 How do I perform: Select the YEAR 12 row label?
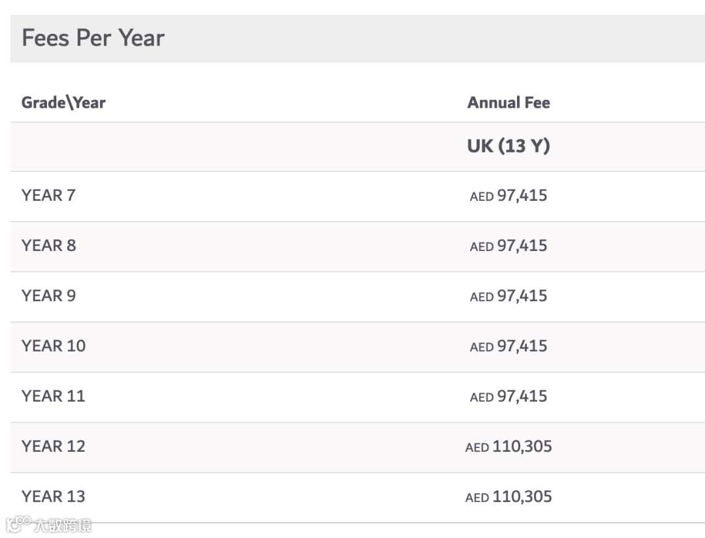54,447
